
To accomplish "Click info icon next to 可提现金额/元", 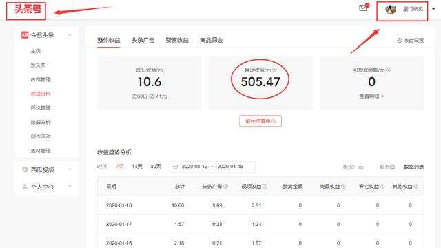I will (389, 70).
